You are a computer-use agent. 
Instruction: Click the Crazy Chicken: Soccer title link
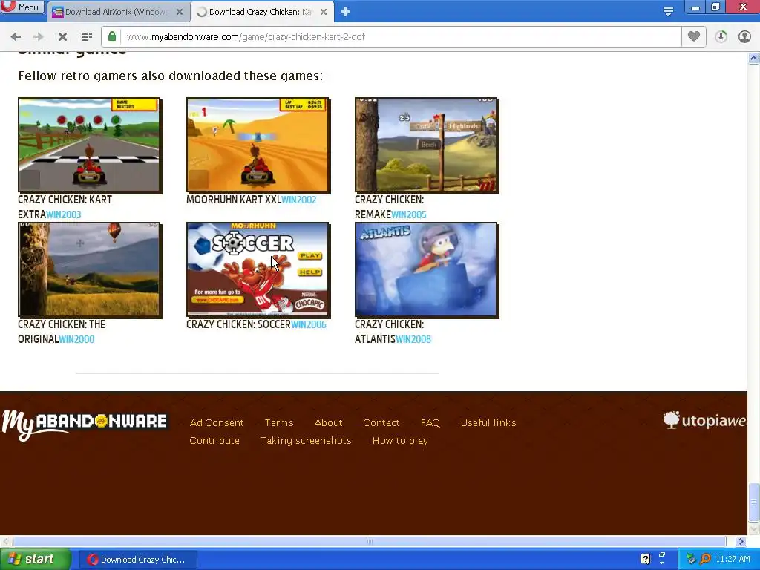[x=238, y=324]
